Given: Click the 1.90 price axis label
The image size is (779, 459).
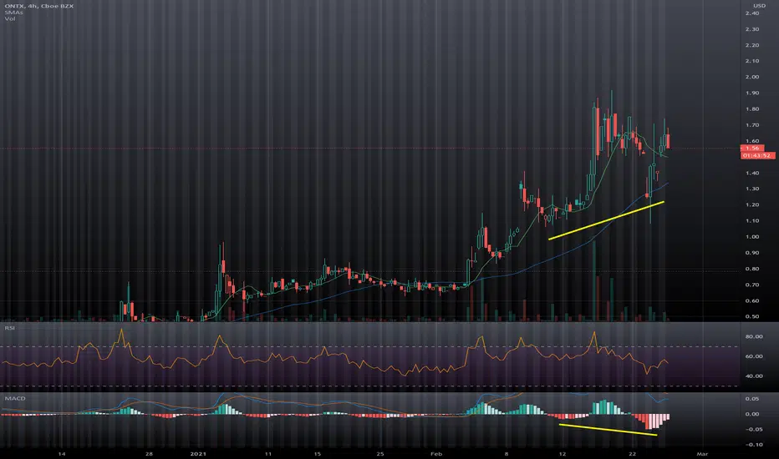Looking at the screenshot, I should click(x=752, y=93).
